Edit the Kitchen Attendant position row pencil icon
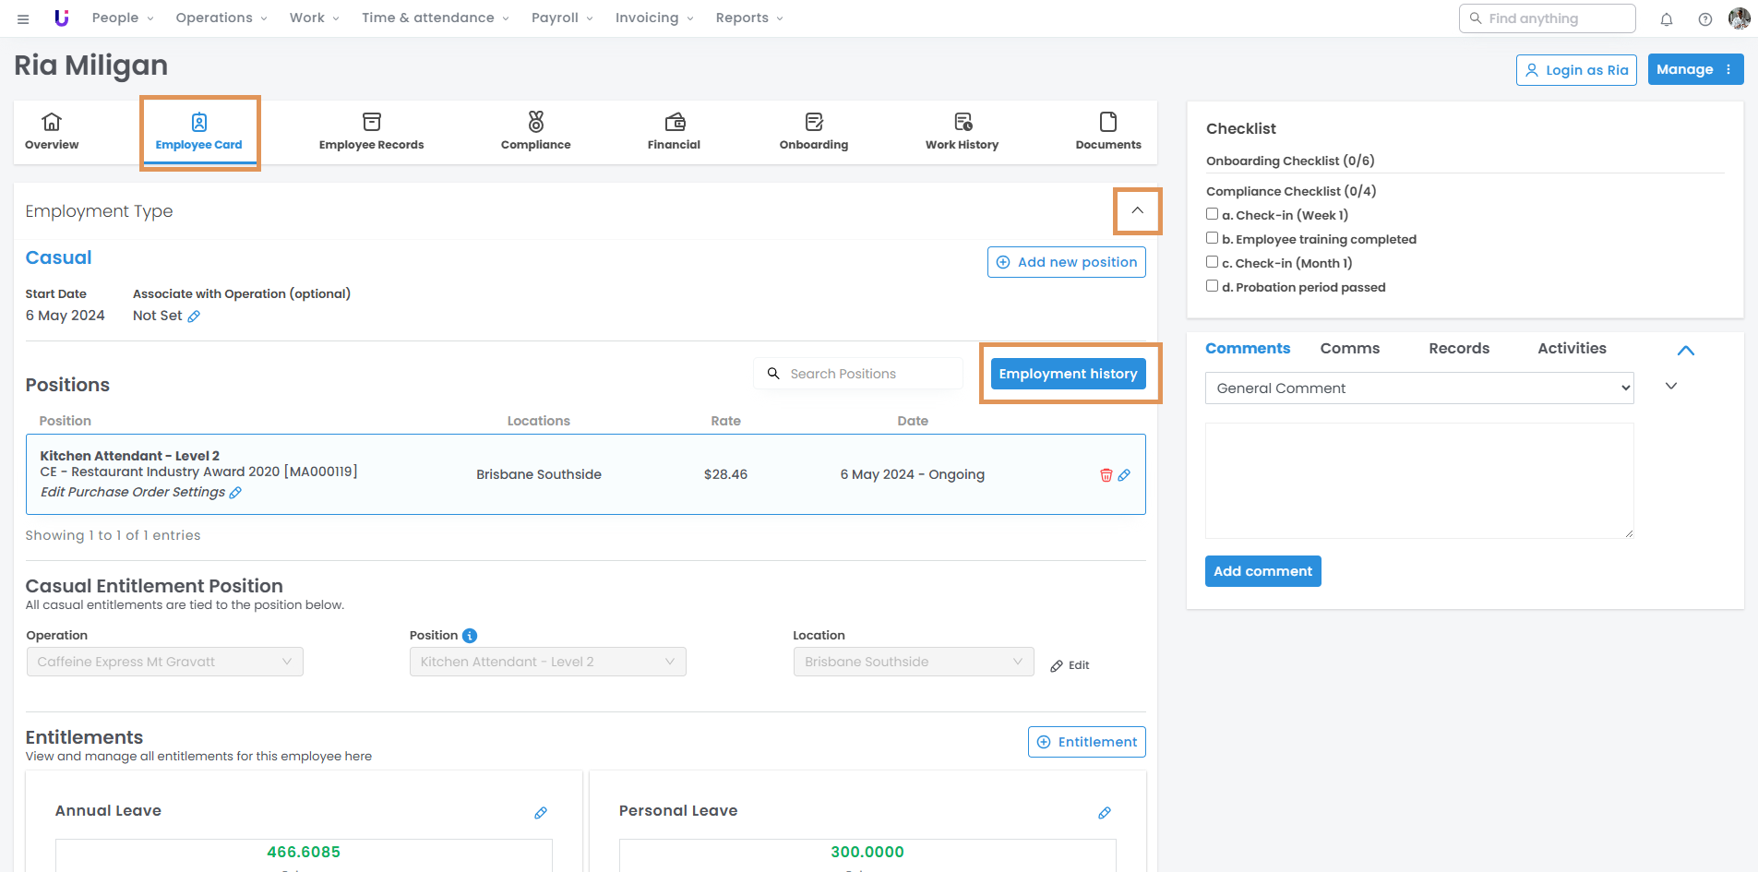 coord(1124,475)
